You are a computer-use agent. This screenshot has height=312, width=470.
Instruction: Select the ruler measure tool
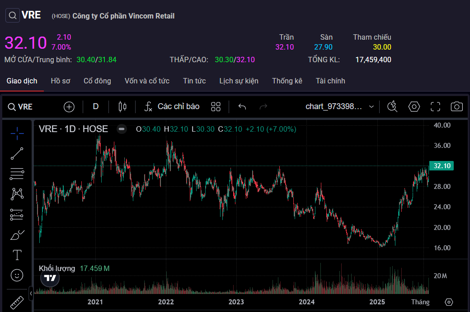tap(17, 302)
